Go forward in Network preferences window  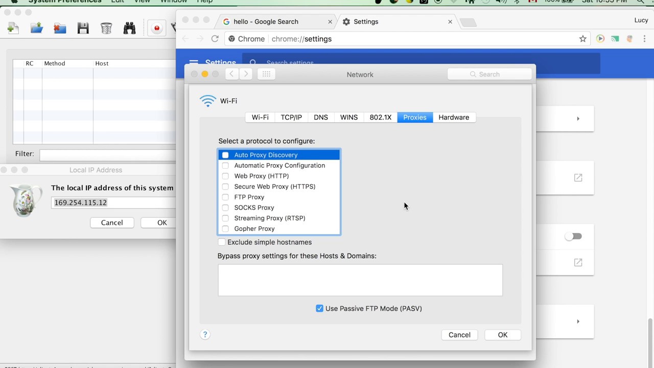tap(246, 74)
